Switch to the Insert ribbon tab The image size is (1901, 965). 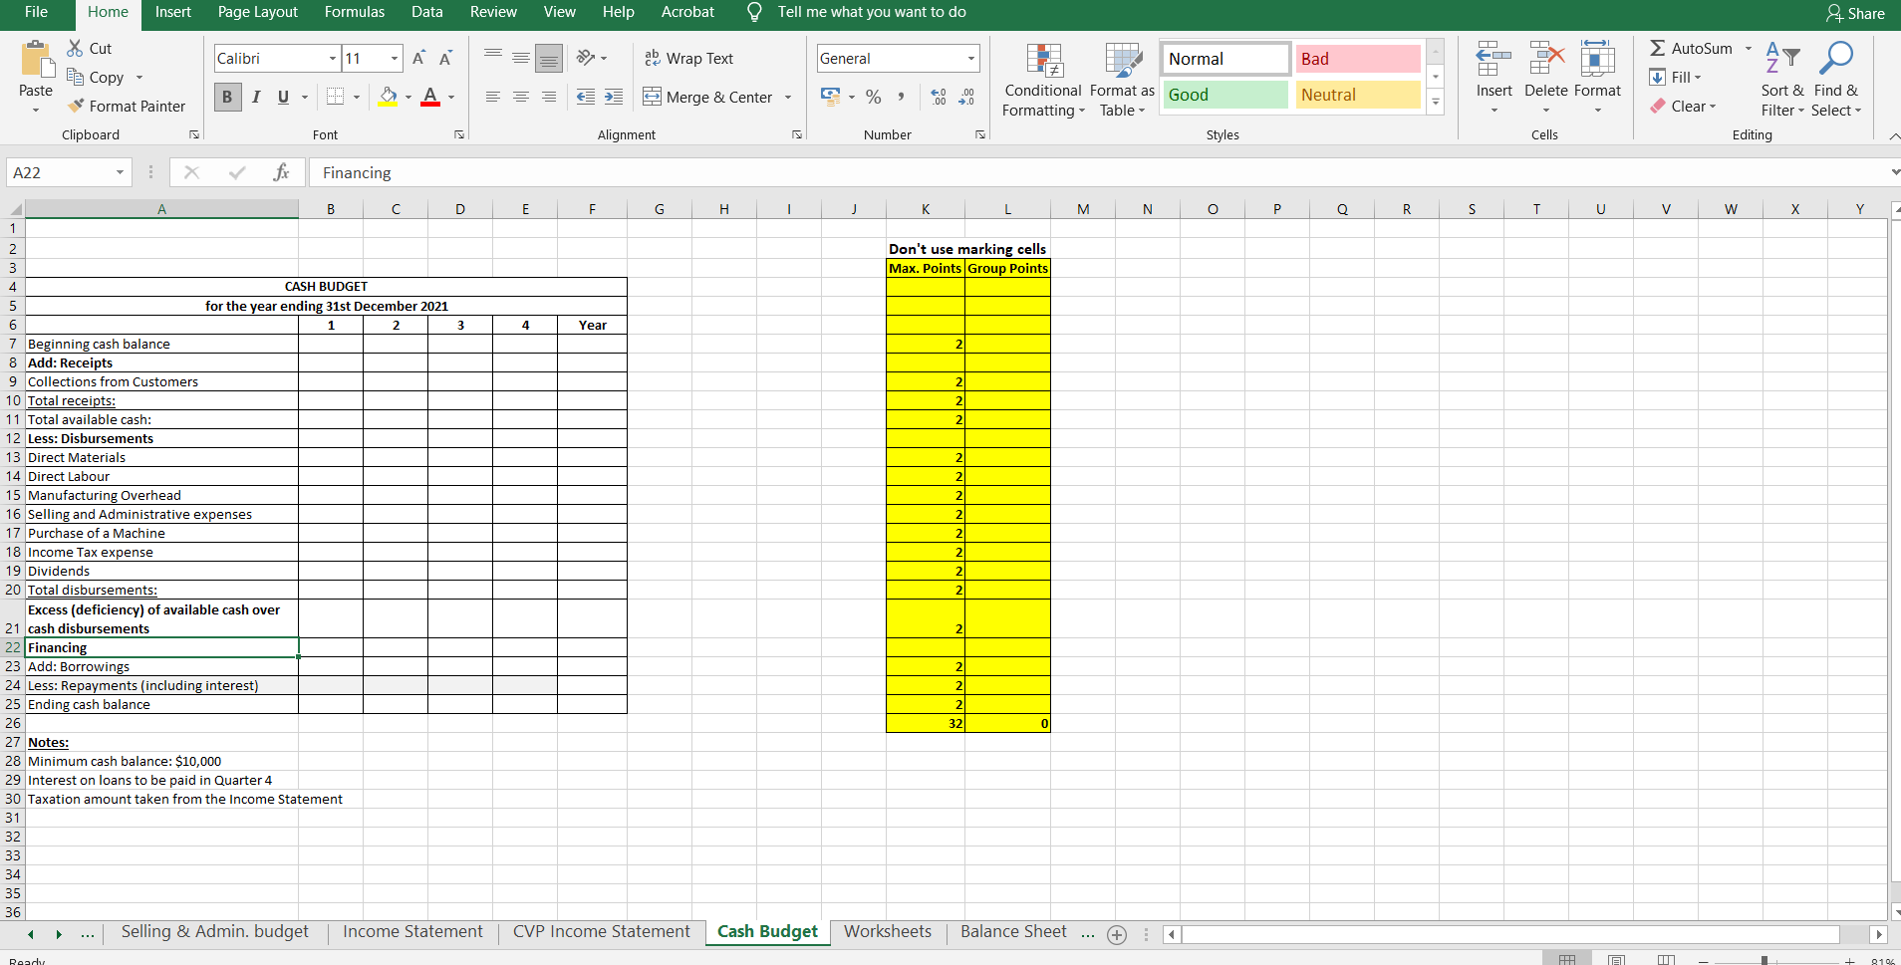tap(172, 12)
